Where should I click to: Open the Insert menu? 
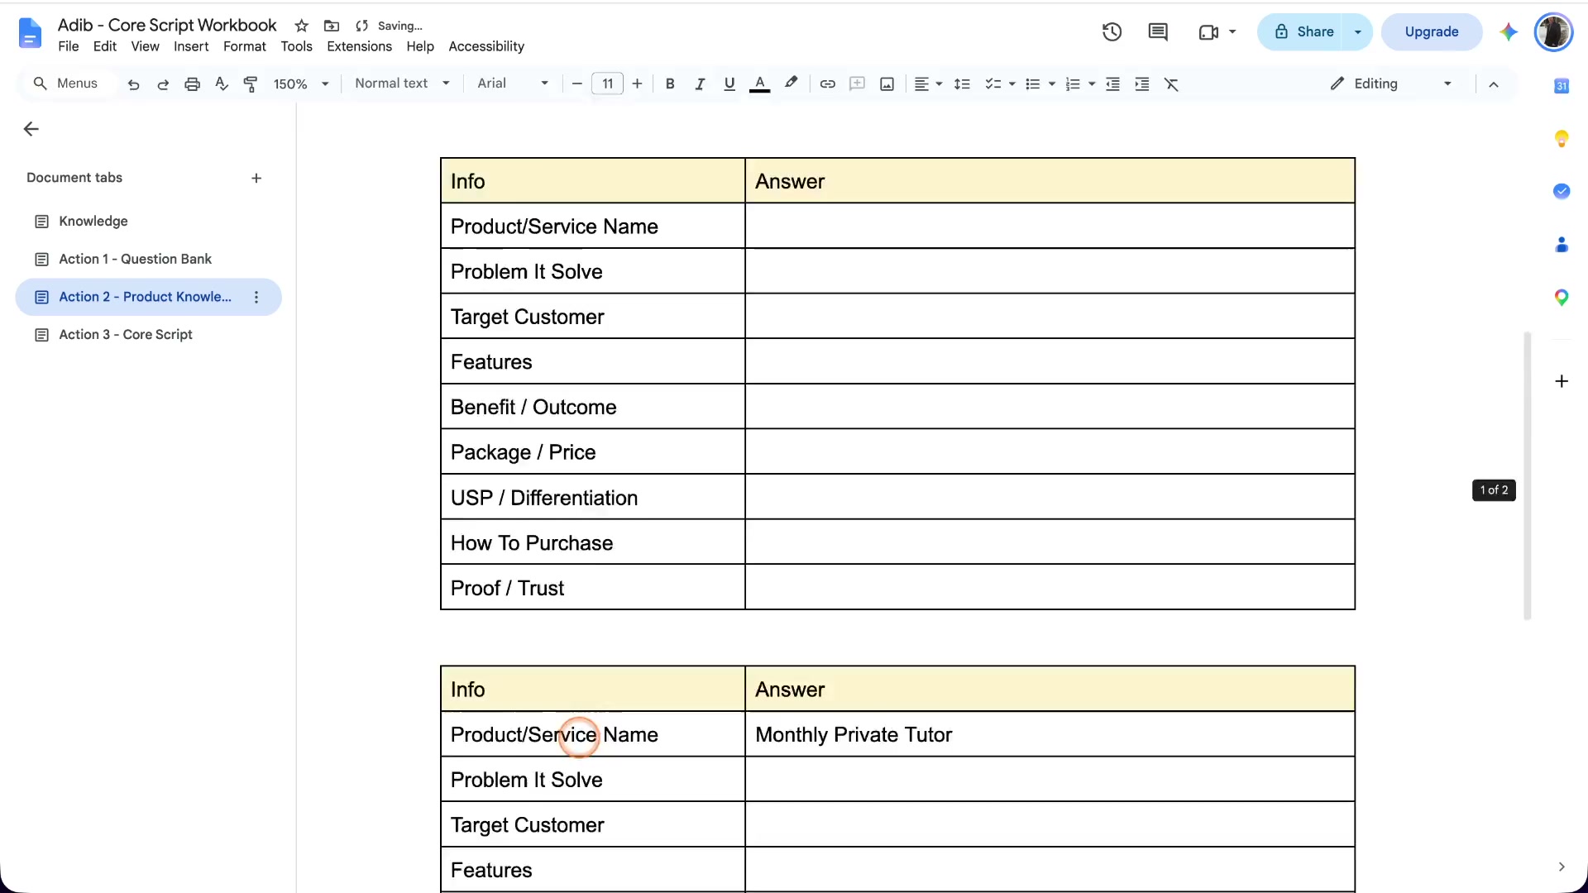click(x=191, y=46)
